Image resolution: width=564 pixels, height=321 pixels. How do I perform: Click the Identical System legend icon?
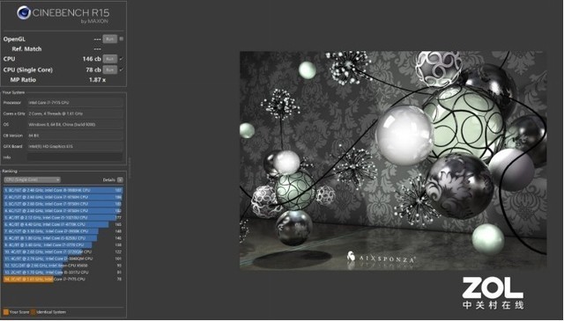click(33, 312)
